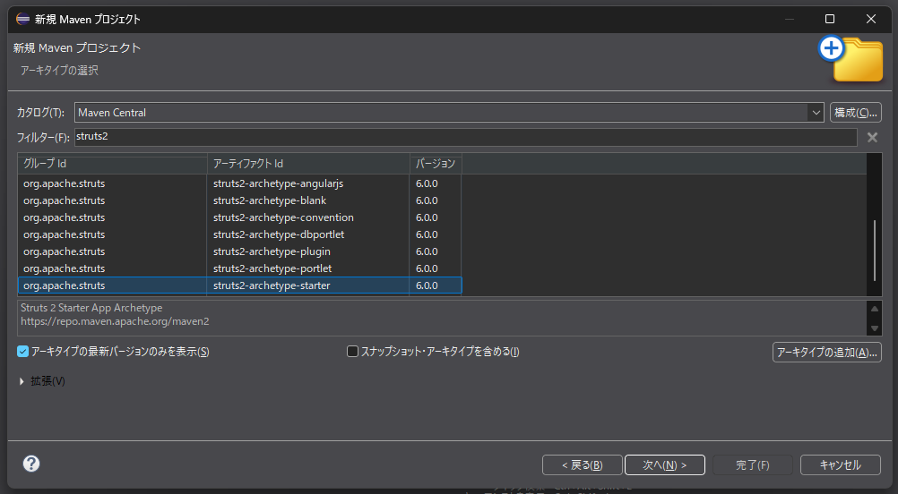898x494 pixels.
Task: Select struts2-archetype-portlet row
Action: click(240, 268)
